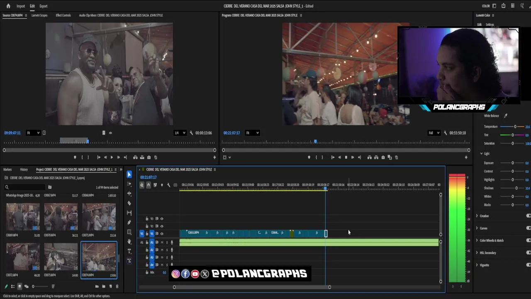Select the Pen tool

129,222
